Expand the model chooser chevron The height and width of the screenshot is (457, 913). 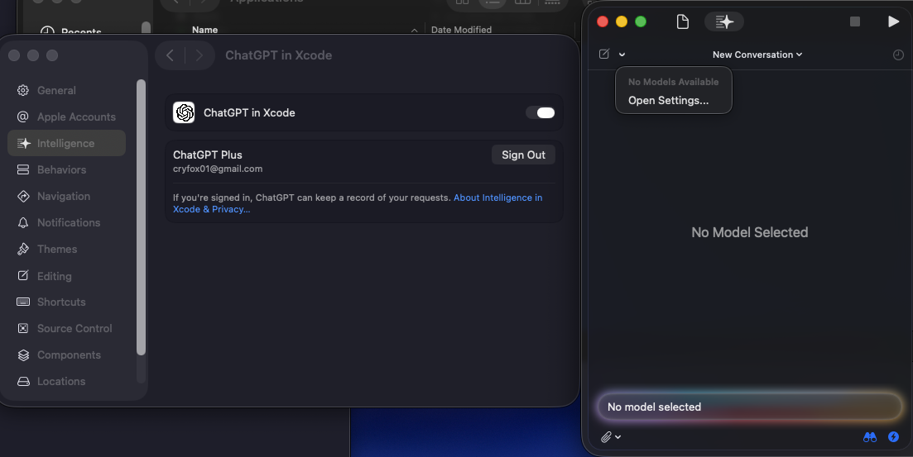[622, 55]
